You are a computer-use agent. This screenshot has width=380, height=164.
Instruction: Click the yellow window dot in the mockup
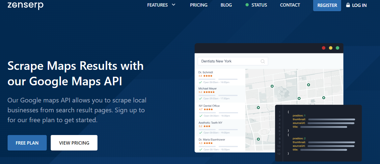click(x=331, y=48)
